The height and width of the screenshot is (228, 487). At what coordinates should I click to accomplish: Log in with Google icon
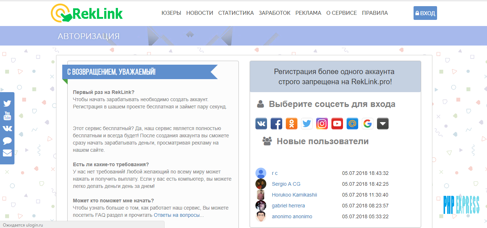tap(368, 124)
